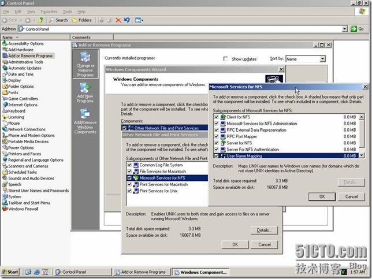The width and height of the screenshot is (372, 279).
Task: Open the Display control panel icon
Action: pos(5,80)
